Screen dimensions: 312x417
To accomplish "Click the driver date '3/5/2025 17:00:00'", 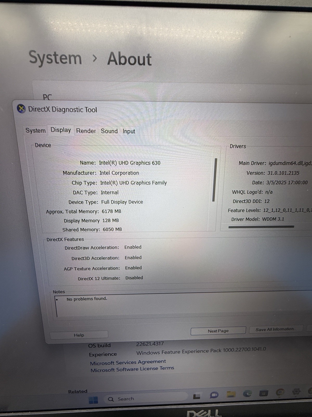I will pyautogui.click(x=287, y=183).
